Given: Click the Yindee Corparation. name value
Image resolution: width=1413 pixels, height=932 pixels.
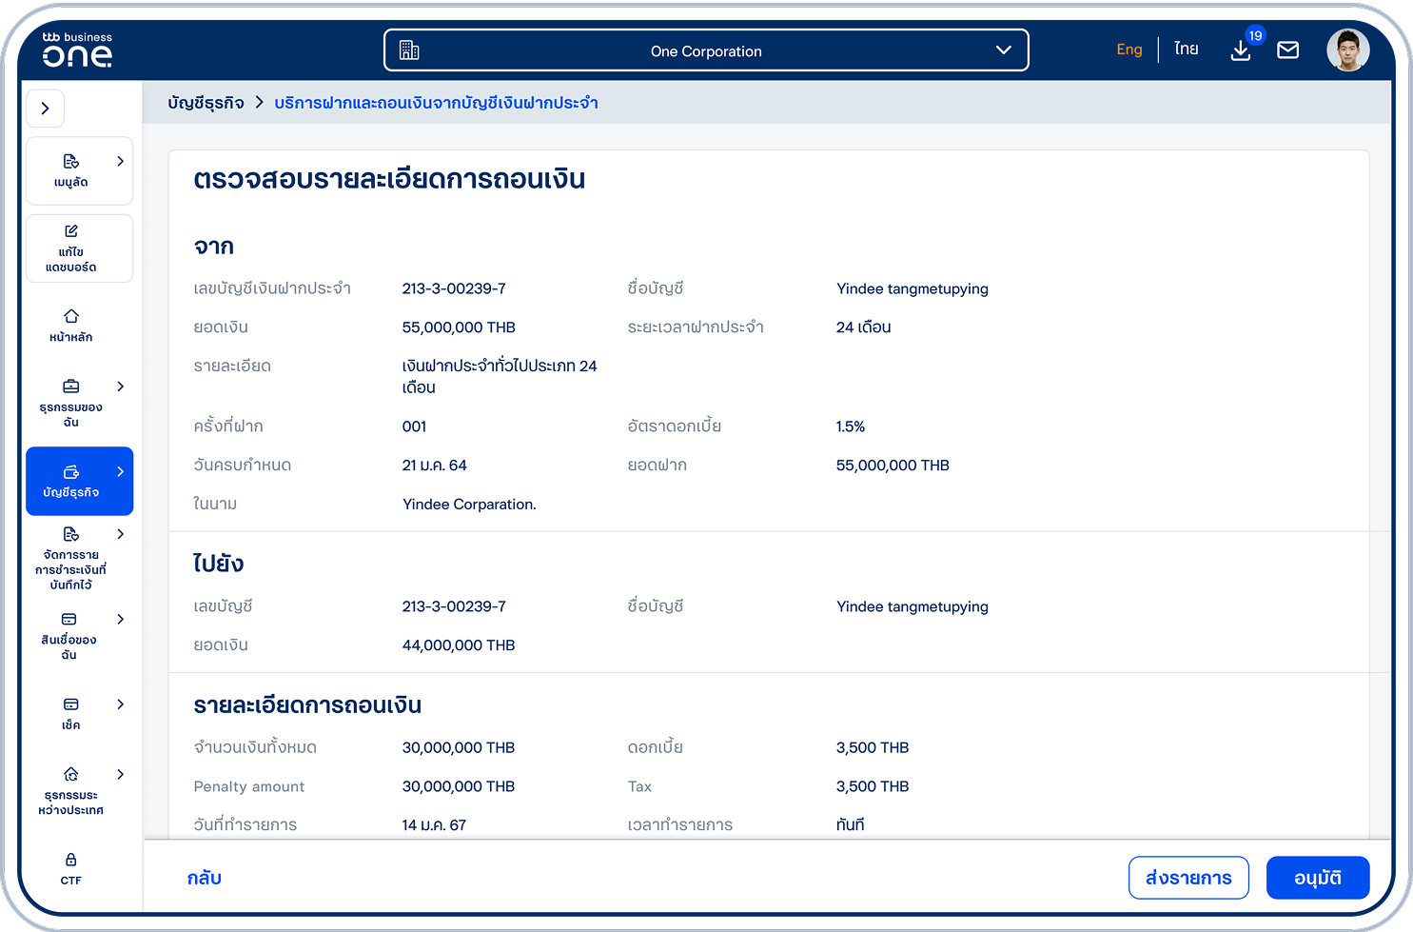Looking at the screenshot, I should [x=469, y=505].
